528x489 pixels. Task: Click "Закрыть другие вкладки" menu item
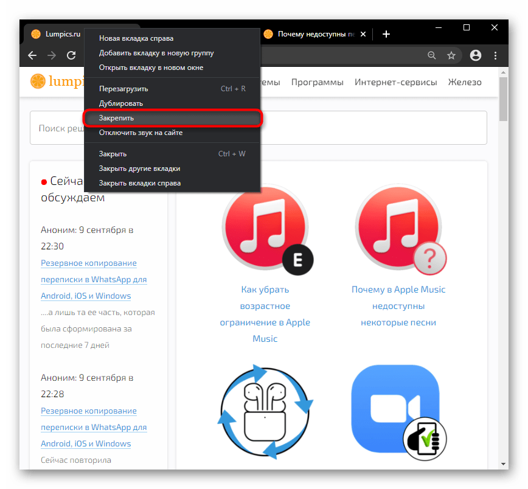[139, 168]
